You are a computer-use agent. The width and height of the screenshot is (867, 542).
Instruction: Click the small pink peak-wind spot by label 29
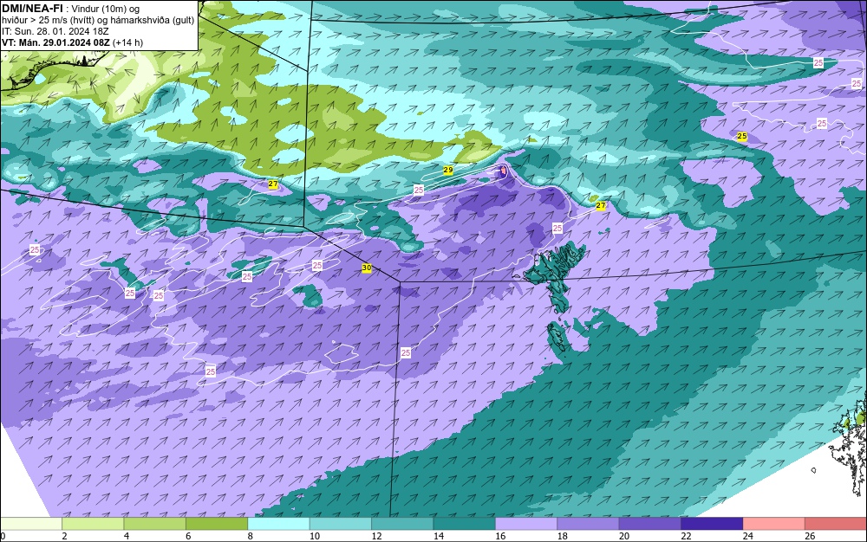coord(503,171)
